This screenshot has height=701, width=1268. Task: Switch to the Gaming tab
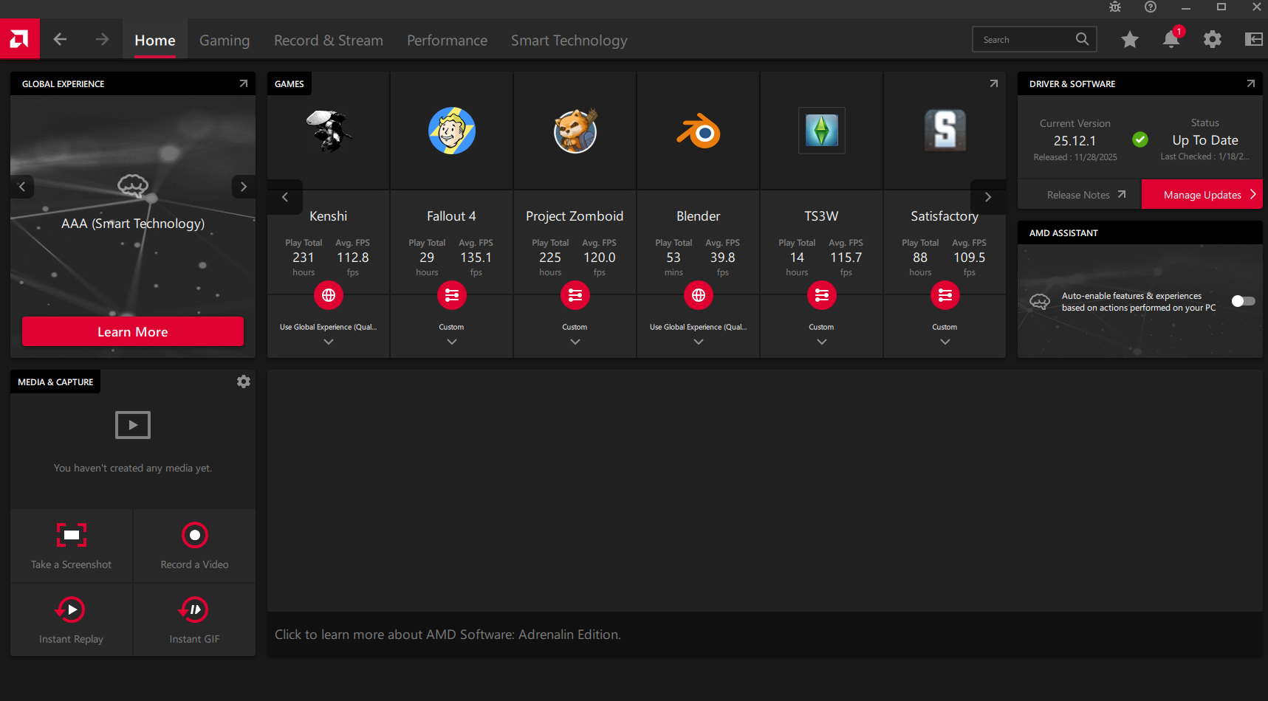click(225, 41)
